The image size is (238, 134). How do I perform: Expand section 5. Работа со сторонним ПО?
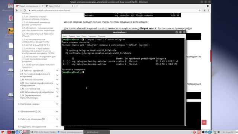point(57,119)
